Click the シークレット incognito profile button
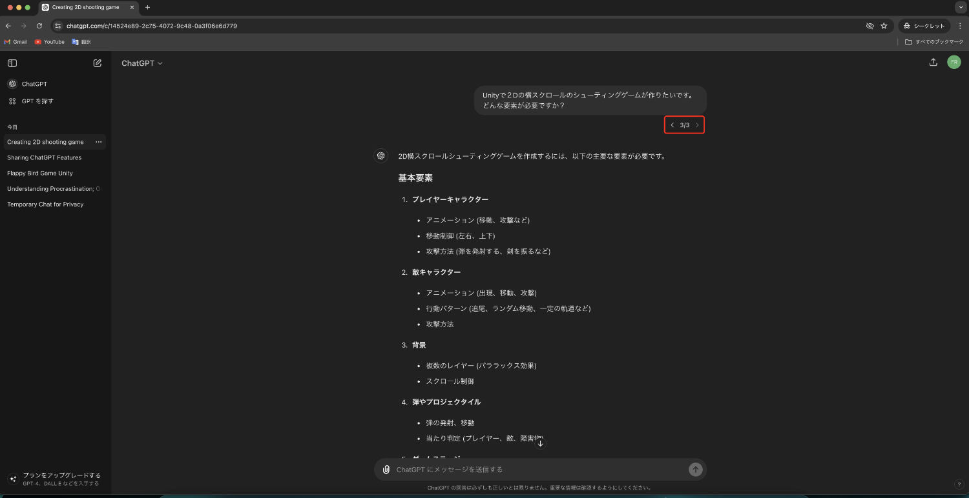This screenshot has width=969, height=498. (924, 26)
